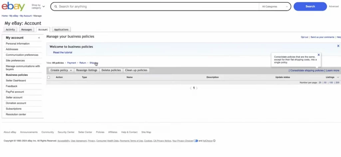Click the My Account breadcrumb link
Screen dimensions: 341x157
pyautogui.click(x=26, y=16)
